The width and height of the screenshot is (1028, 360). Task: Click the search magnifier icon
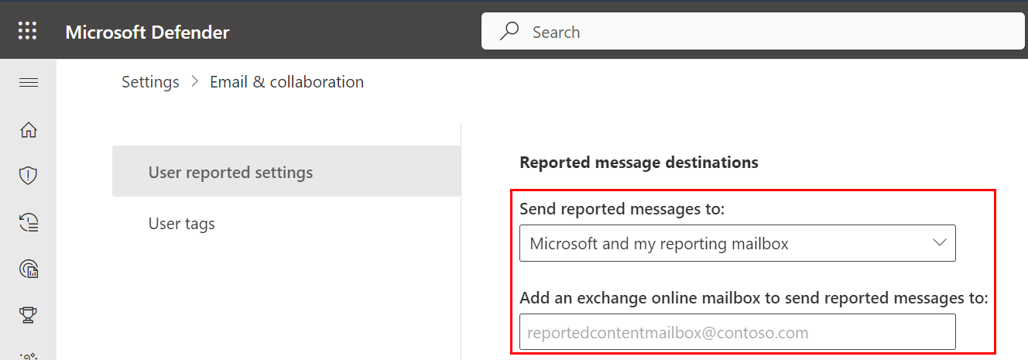509,32
